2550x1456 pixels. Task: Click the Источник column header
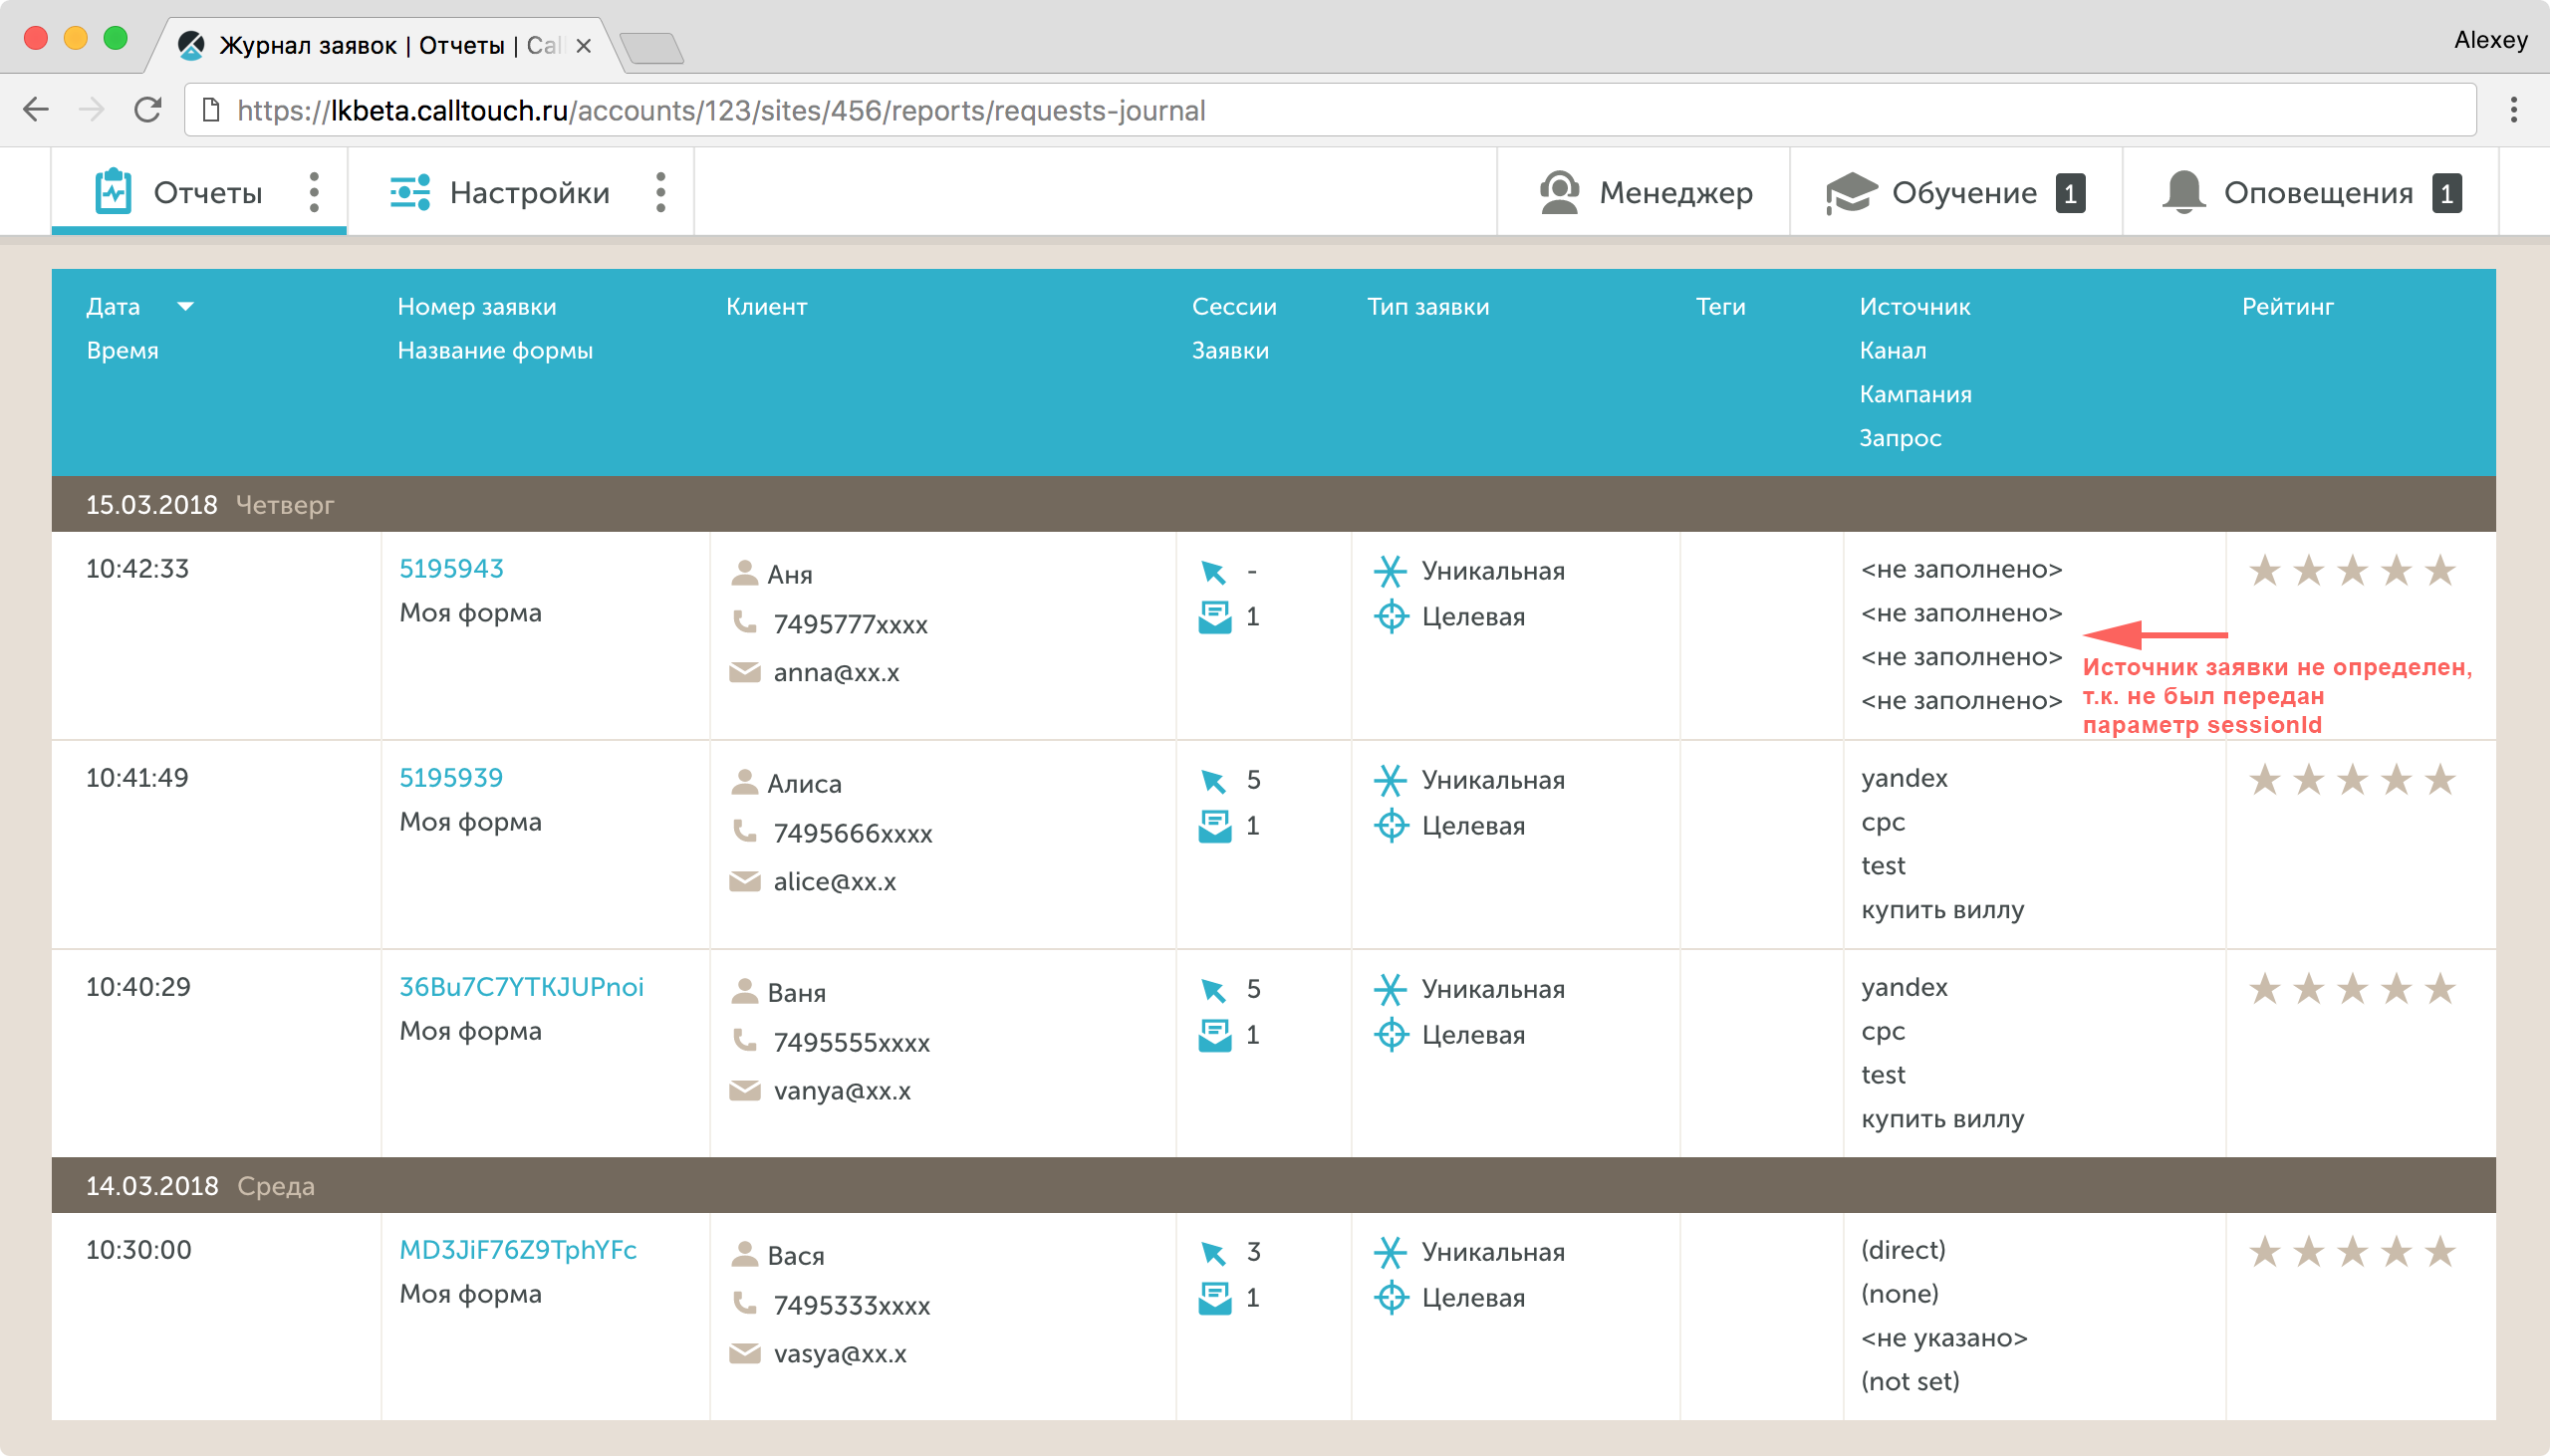(x=1914, y=306)
